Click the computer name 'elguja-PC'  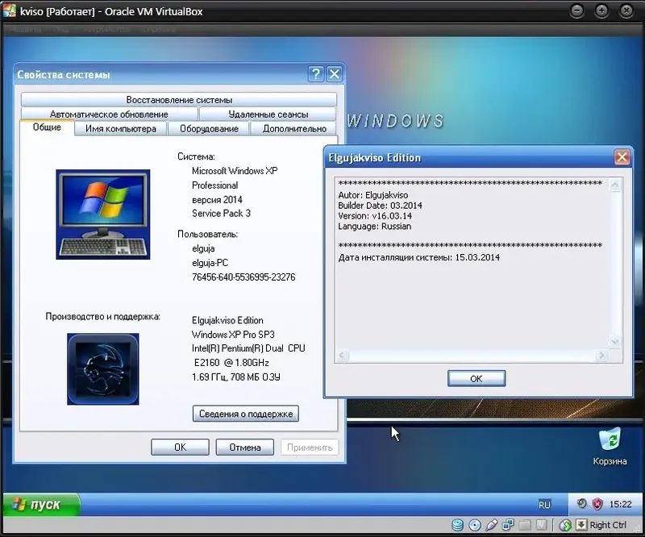[x=210, y=263]
